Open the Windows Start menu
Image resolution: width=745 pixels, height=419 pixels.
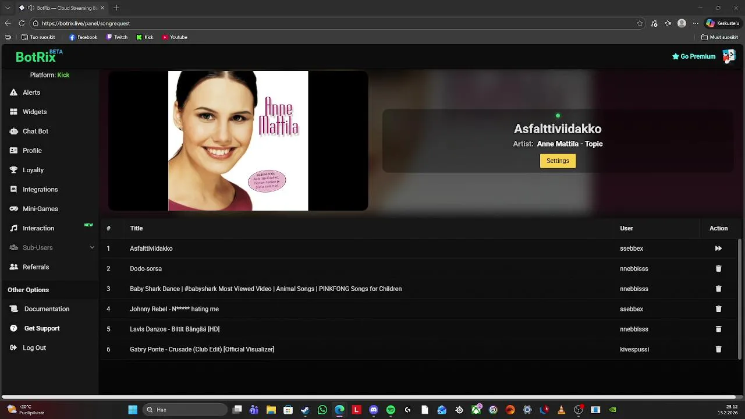133,410
